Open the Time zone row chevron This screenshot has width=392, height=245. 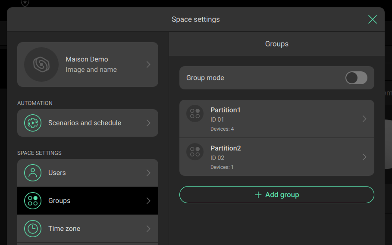[148, 229]
